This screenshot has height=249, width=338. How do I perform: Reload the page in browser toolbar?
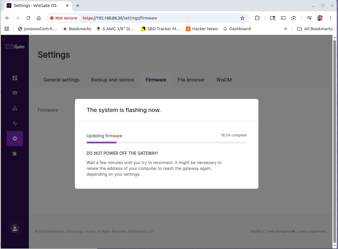coord(28,18)
